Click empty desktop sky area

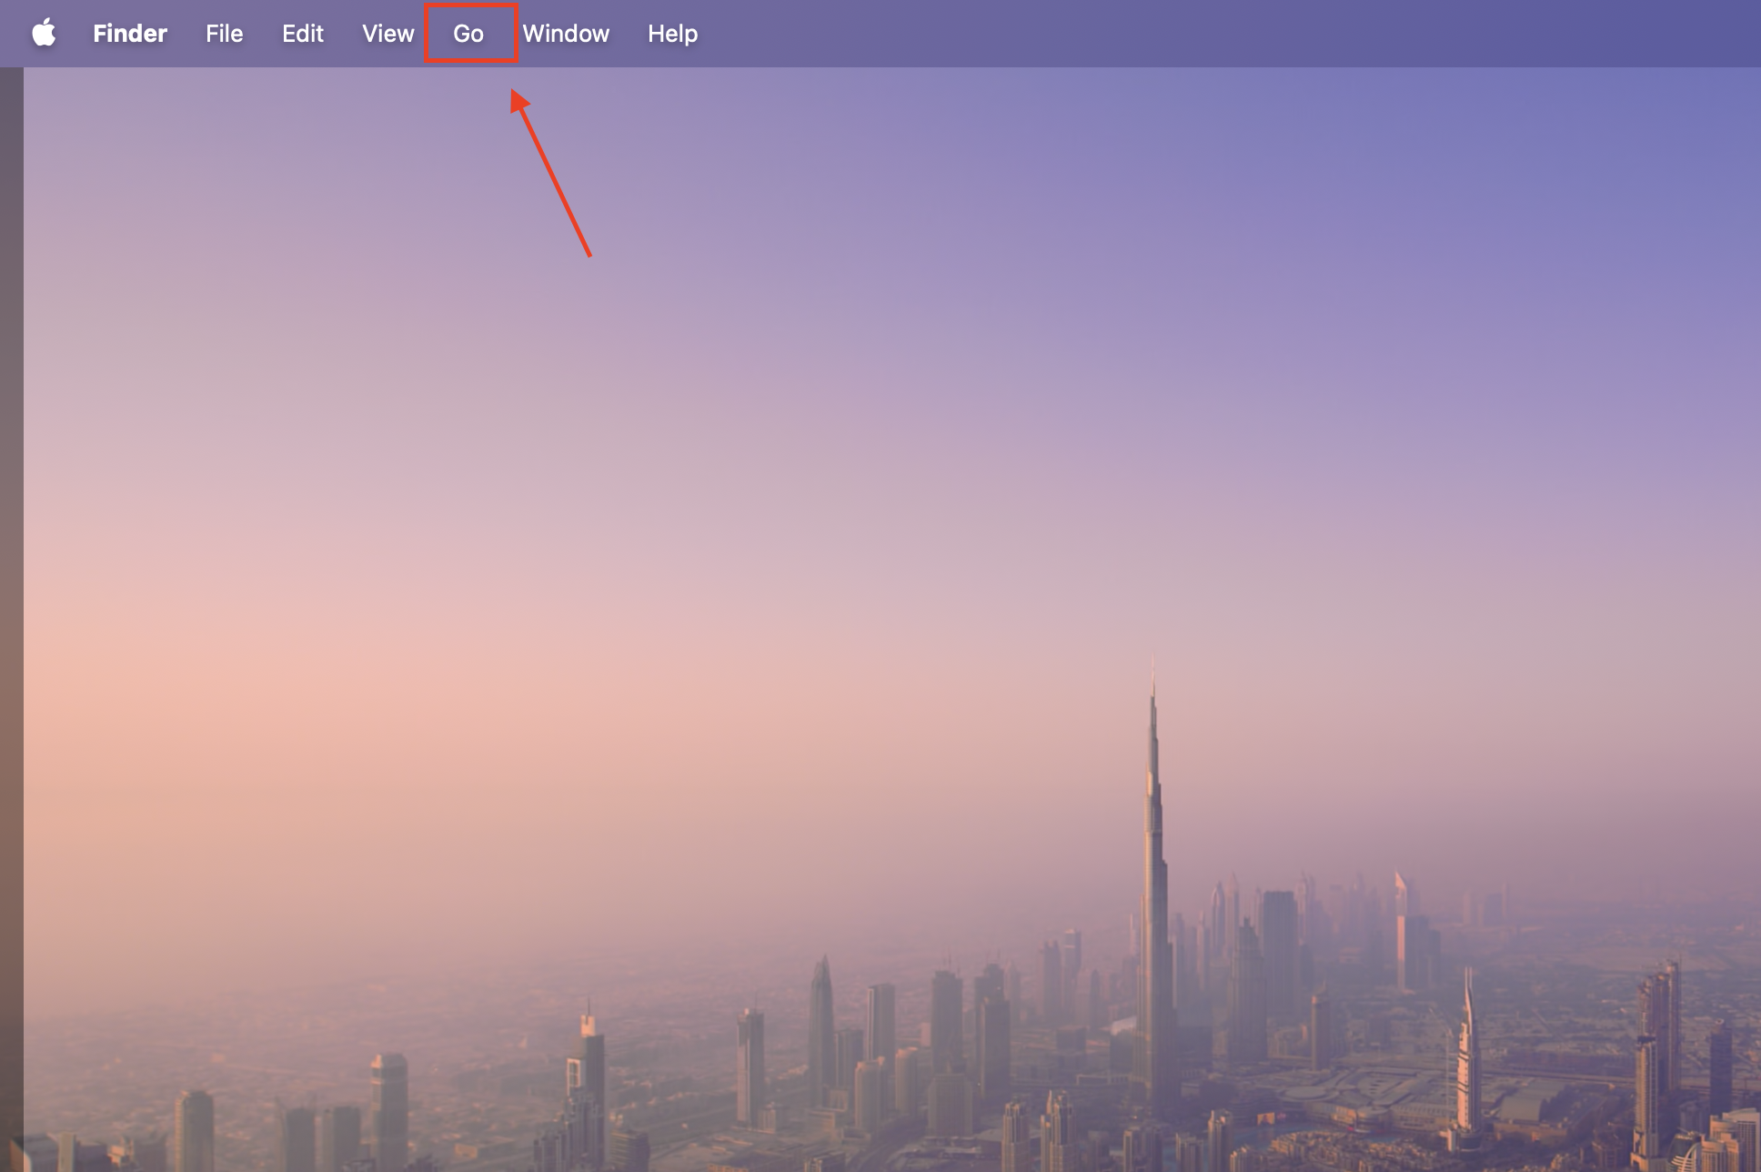(x=910, y=364)
